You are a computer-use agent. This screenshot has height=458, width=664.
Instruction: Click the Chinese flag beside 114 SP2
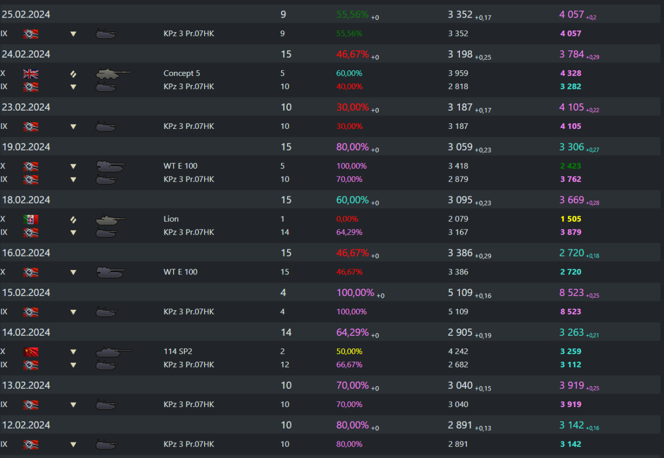click(x=30, y=351)
